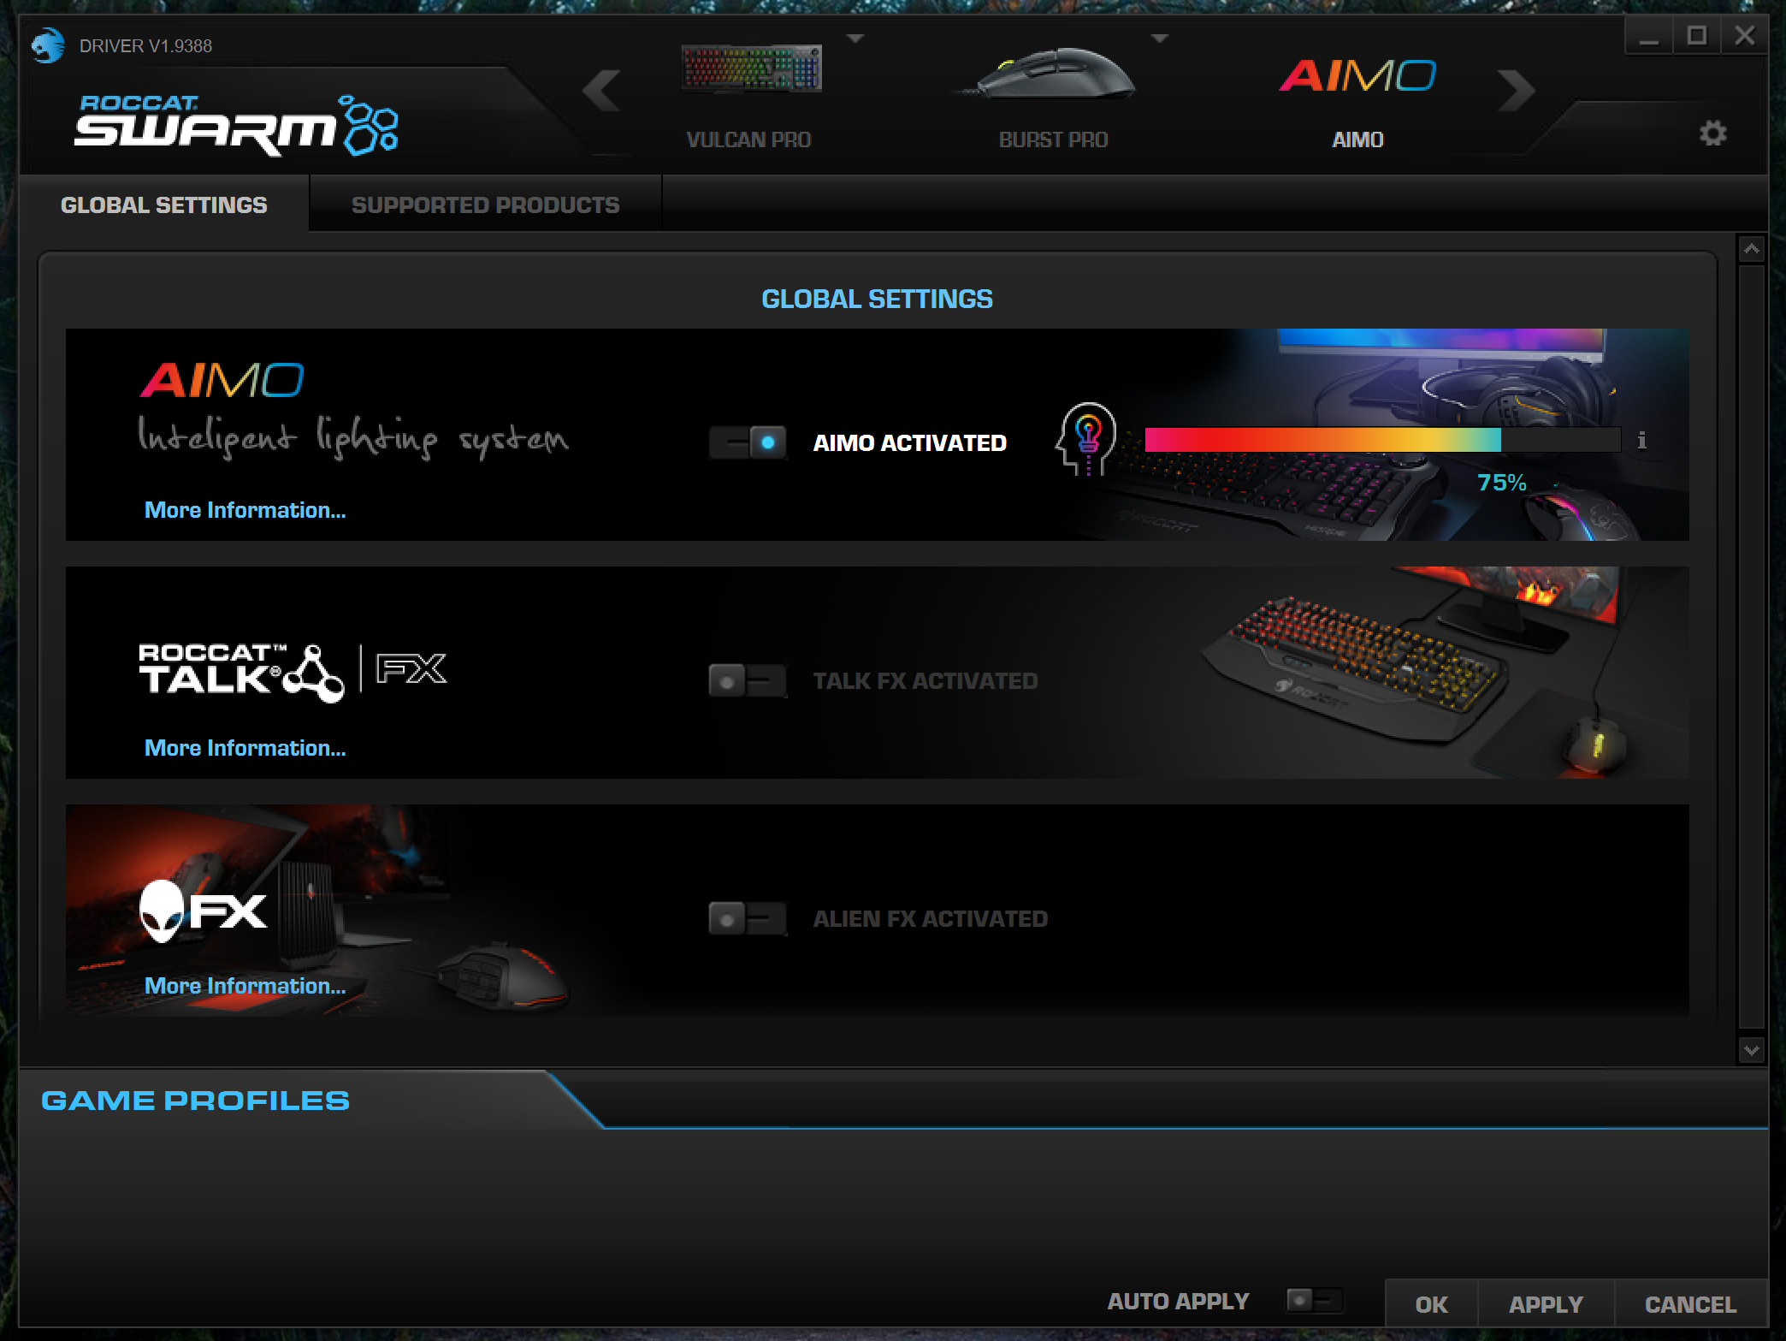Click the Apply button

(1546, 1304)
